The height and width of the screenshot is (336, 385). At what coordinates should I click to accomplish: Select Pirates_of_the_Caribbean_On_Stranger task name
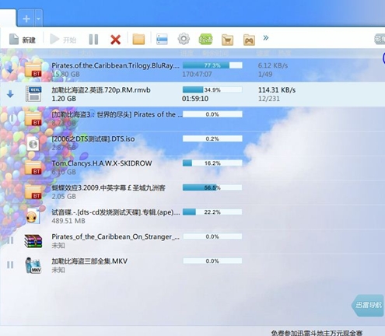pyautogui.click(x=115, y=236)
